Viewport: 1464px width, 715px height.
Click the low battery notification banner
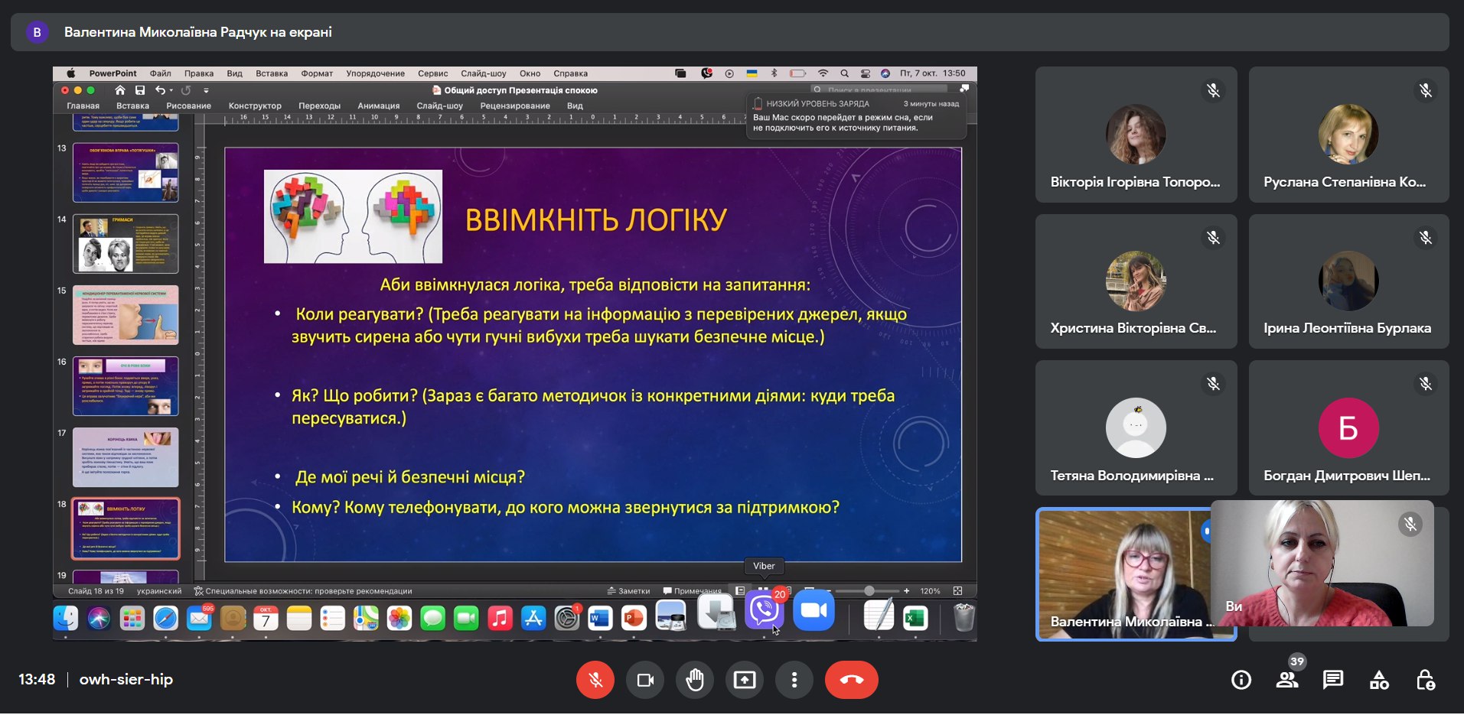[856, 115]
